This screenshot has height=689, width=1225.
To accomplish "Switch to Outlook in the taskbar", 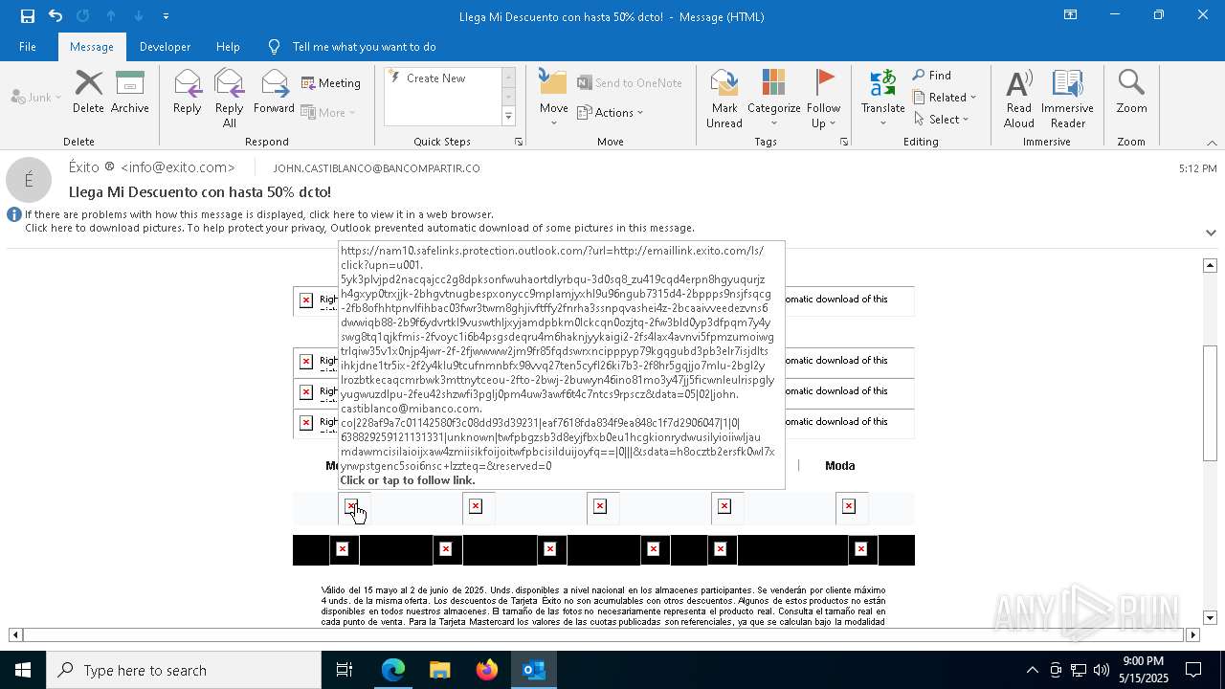I will (534, 670).
